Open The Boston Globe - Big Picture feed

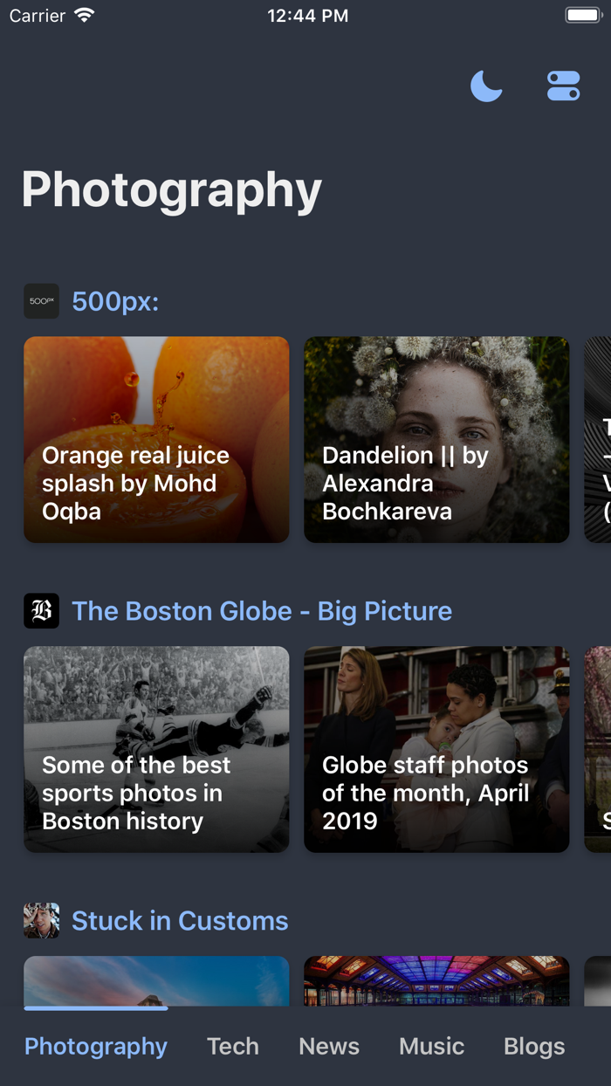point(262,611)
